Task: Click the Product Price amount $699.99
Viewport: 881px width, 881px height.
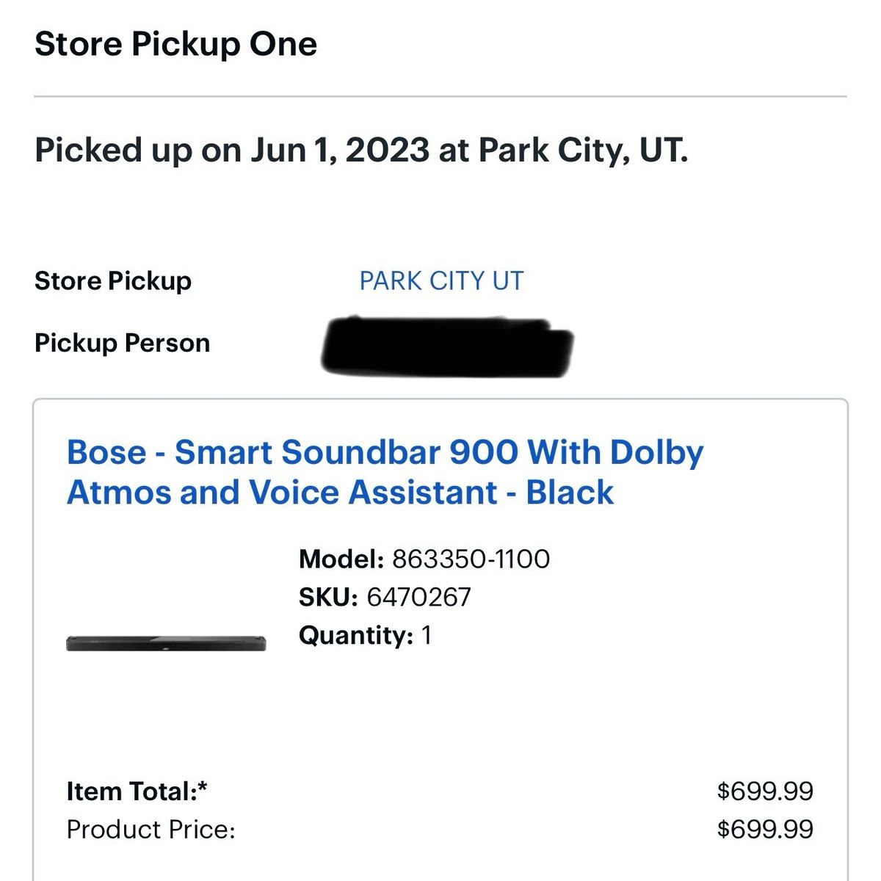Action: coord(765,830)
